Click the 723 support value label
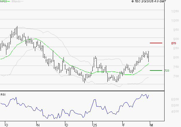This screenshot has height=127, width=181. tap(167, 70)
